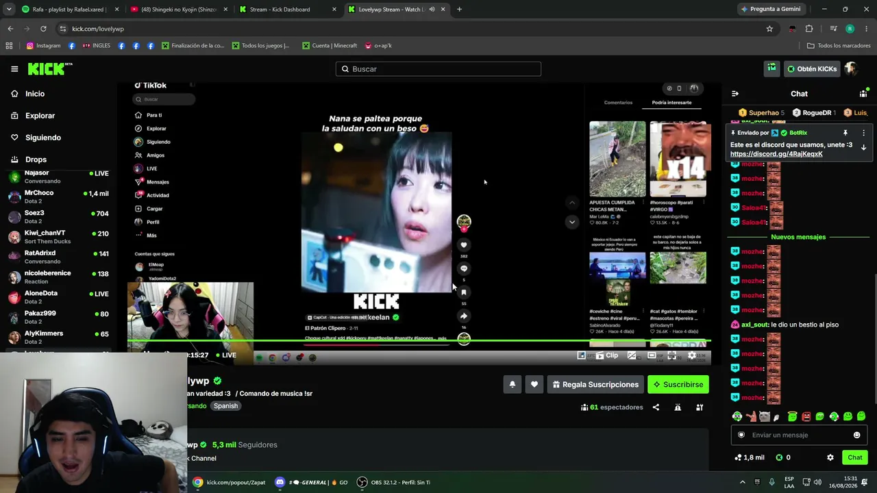The width and height of the screenshot is (877, 493).
Task: Open the Soez3 channel in the sidebar
Action: pos(58,217)
